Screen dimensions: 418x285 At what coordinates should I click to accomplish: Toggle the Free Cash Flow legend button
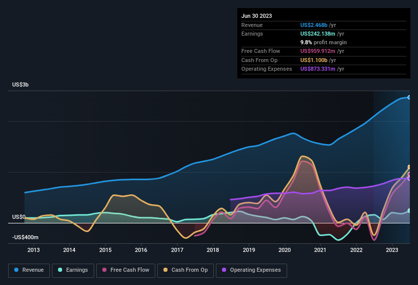pos(126,270)
